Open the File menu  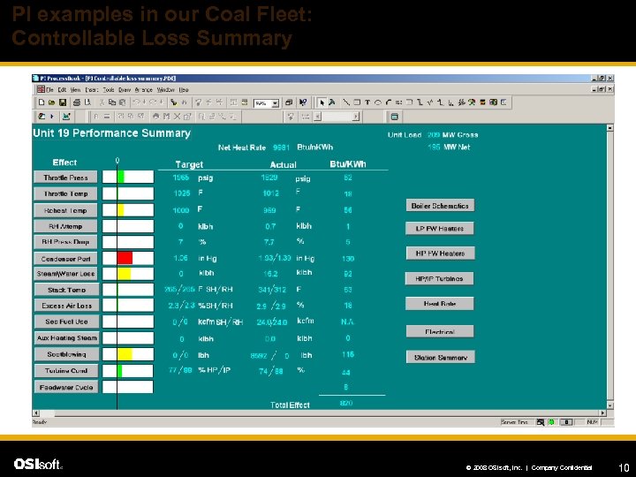pyautogui.click(x=49, y=89)
